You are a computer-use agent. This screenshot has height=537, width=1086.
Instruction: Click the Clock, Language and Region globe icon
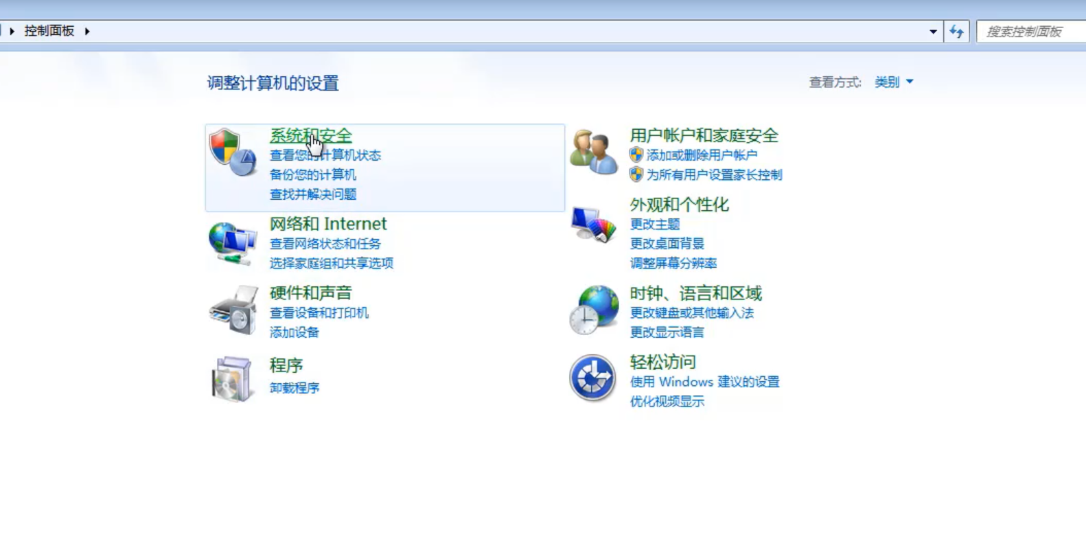tap(594, 310)
